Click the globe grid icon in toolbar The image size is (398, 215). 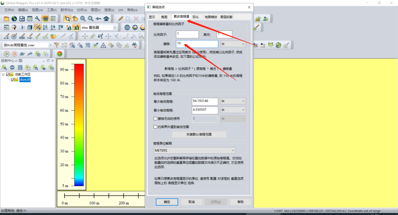click(127, 27)
